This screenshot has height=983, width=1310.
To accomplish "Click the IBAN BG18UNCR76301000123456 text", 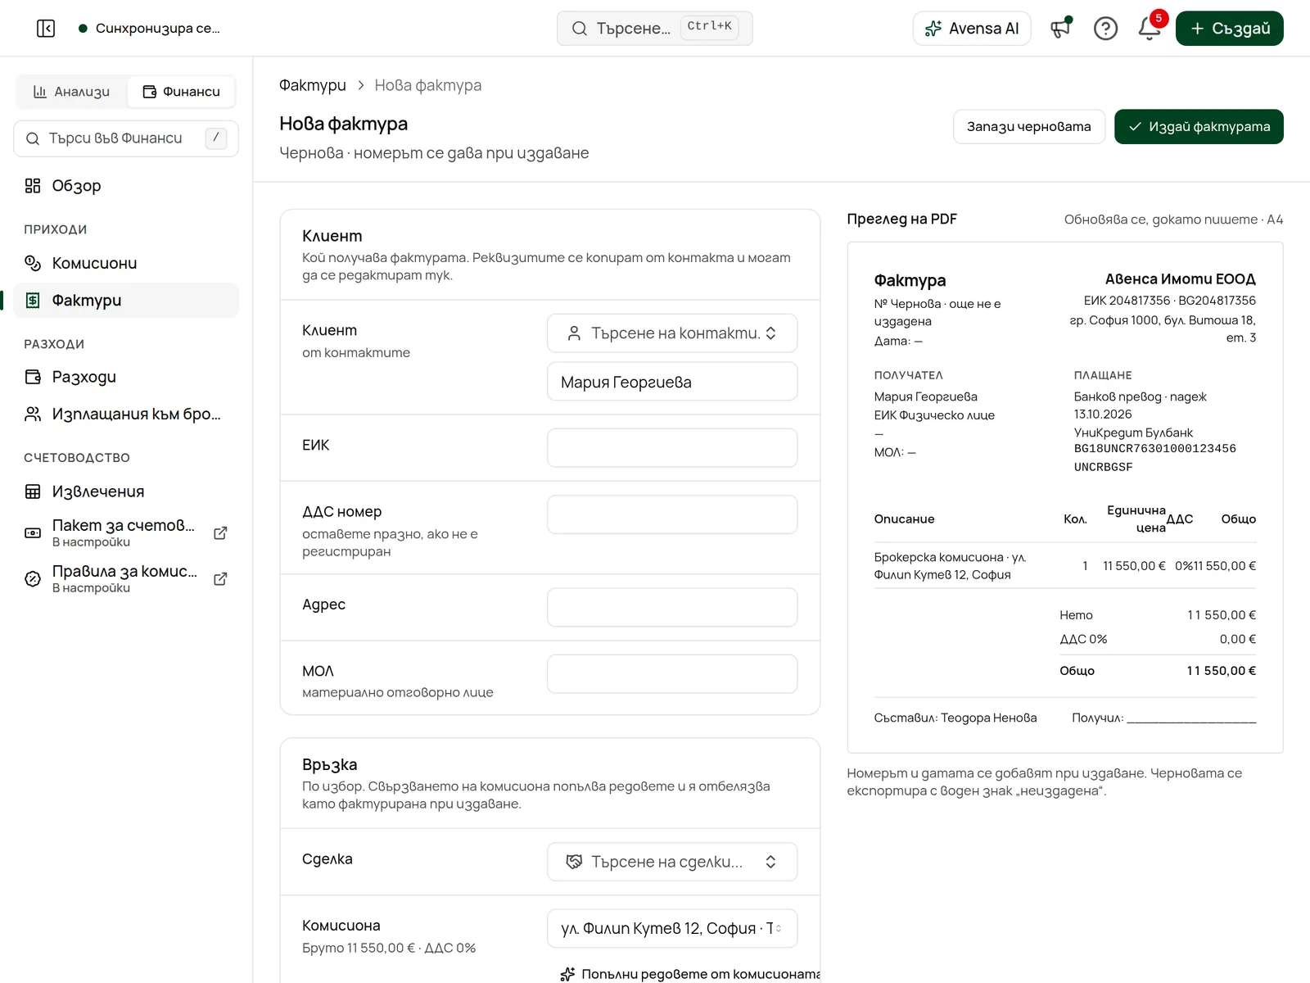I will pyautogui.click(x=1155, y=449).
